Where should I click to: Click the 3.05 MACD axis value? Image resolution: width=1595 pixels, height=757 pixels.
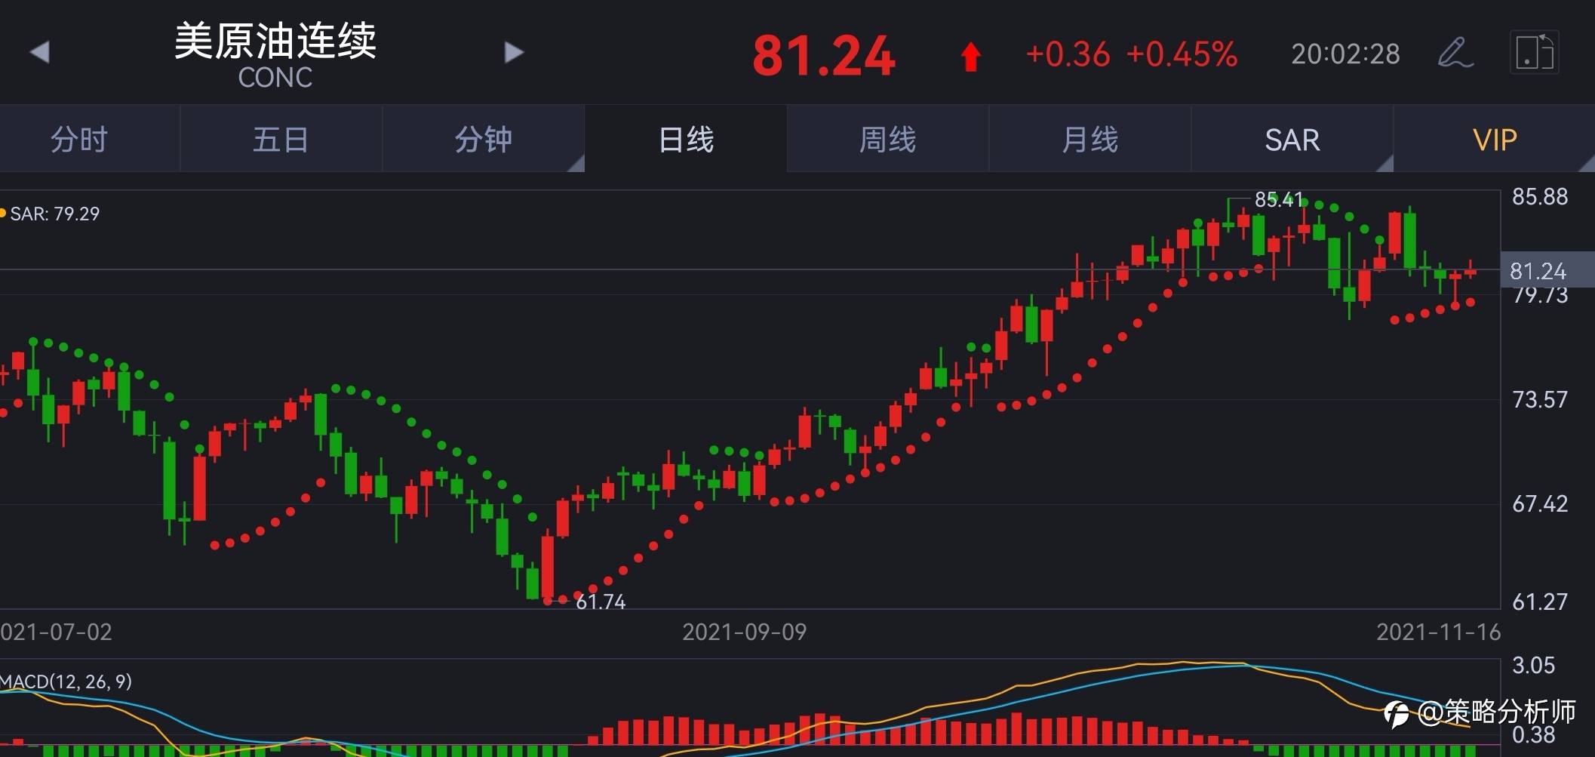pyautogui.click(x=1534, y=665)
